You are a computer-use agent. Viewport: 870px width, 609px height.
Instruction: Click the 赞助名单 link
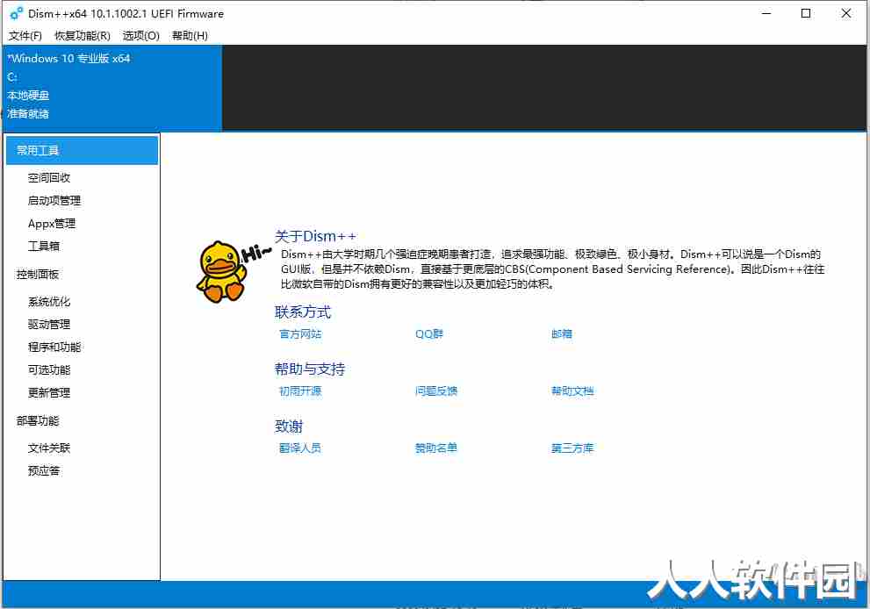(436, 448)
